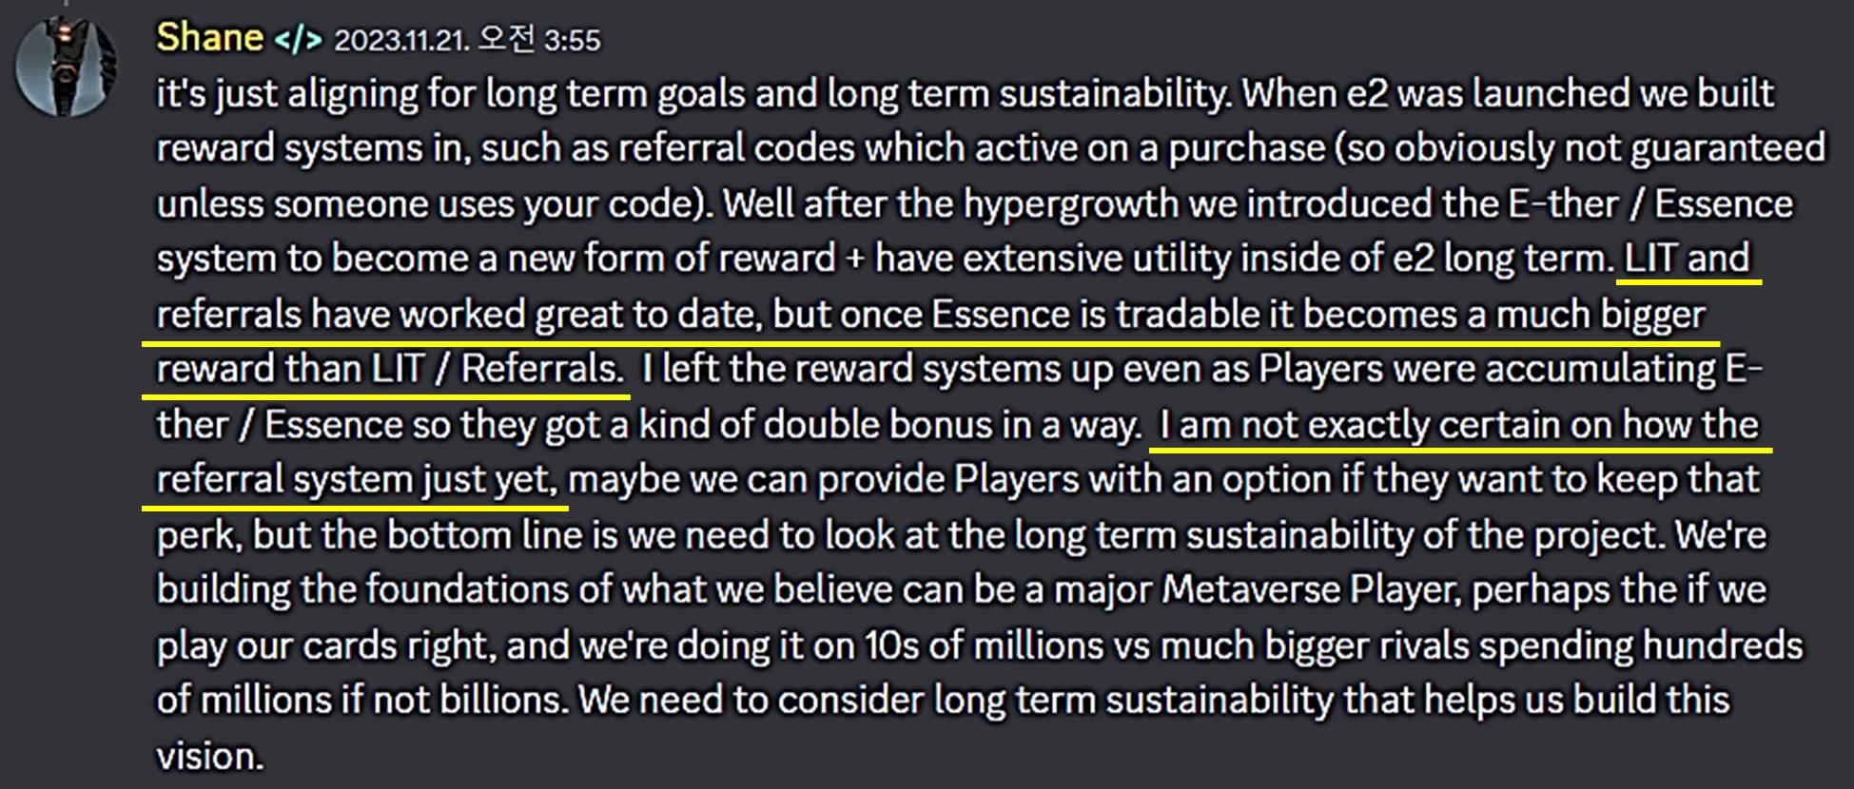Click the </> developer role badge icon

coord(298,41)
